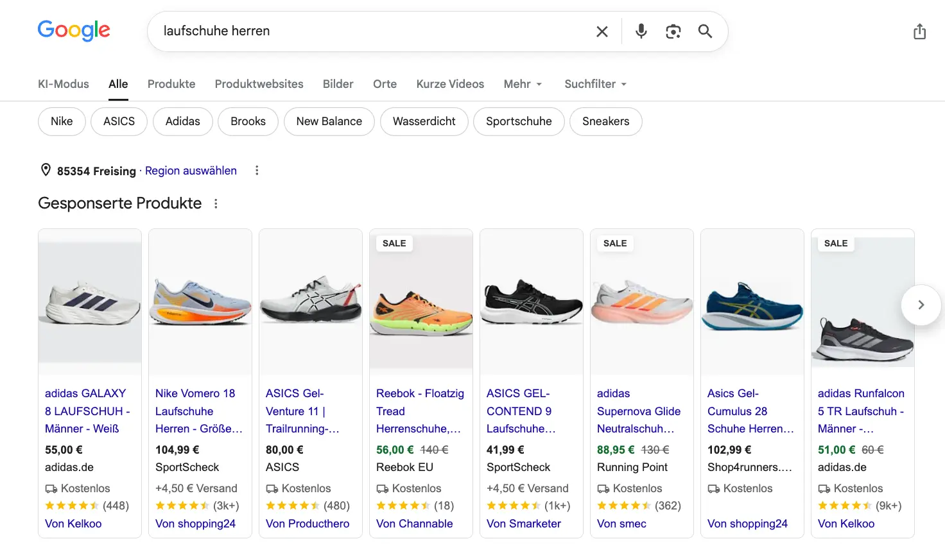Click the star rating of adidas Runfalcon 5 (9k+)
This screenshot has width=945, height=557.
click(x=845, y=506)
